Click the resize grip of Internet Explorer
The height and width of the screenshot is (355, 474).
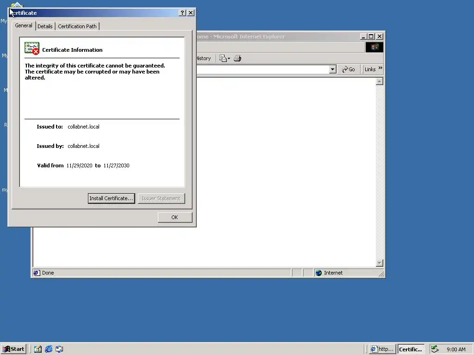[x=381, y=274]
